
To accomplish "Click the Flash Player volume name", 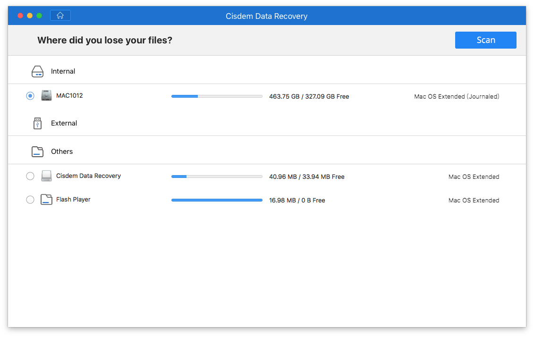I will click(73, 200).
